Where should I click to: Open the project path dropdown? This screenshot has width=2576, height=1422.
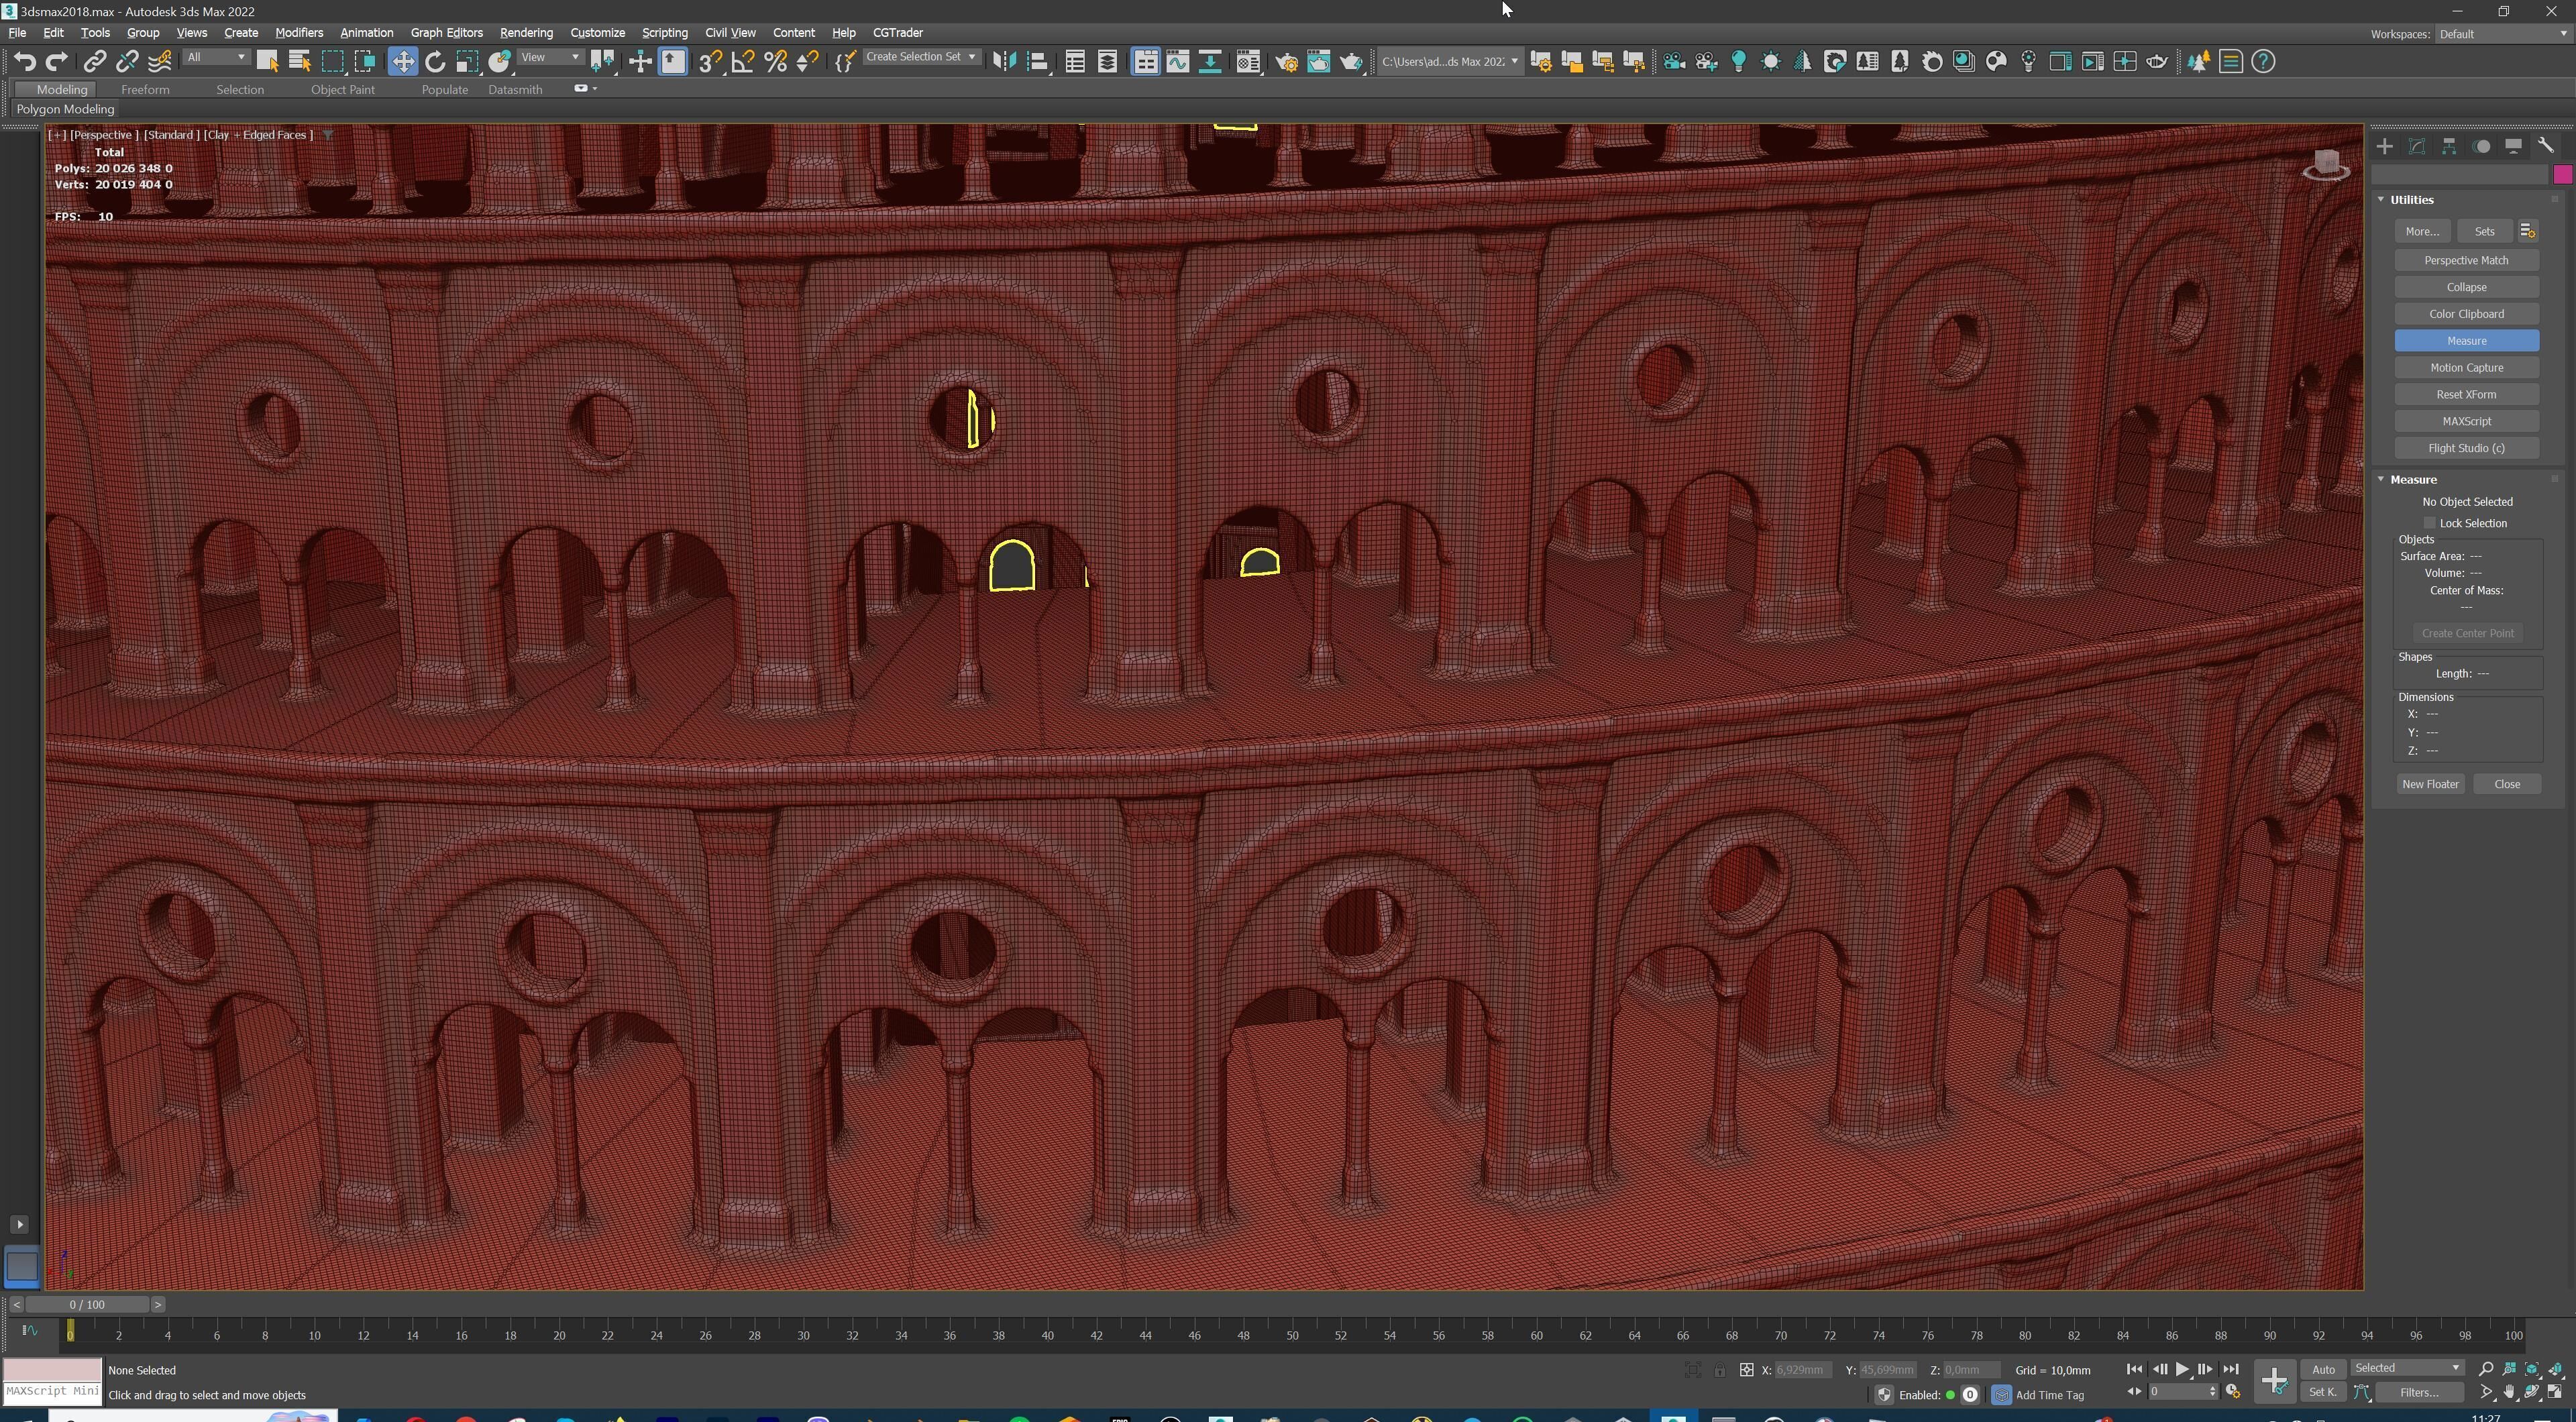coord(1450,62)
